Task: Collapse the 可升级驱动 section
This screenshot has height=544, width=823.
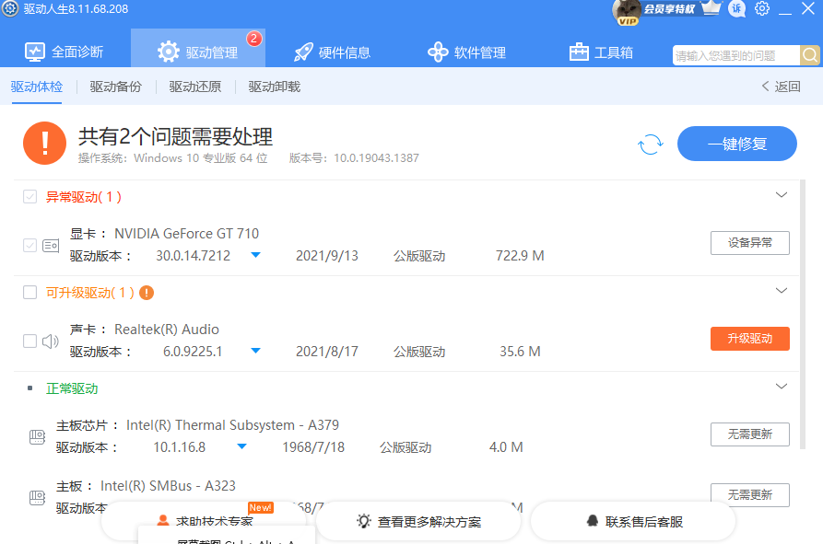Action: coord(781,290)
